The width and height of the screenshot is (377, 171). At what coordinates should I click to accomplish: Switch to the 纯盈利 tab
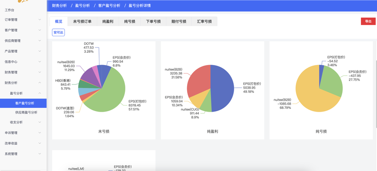tap(108, 21)
